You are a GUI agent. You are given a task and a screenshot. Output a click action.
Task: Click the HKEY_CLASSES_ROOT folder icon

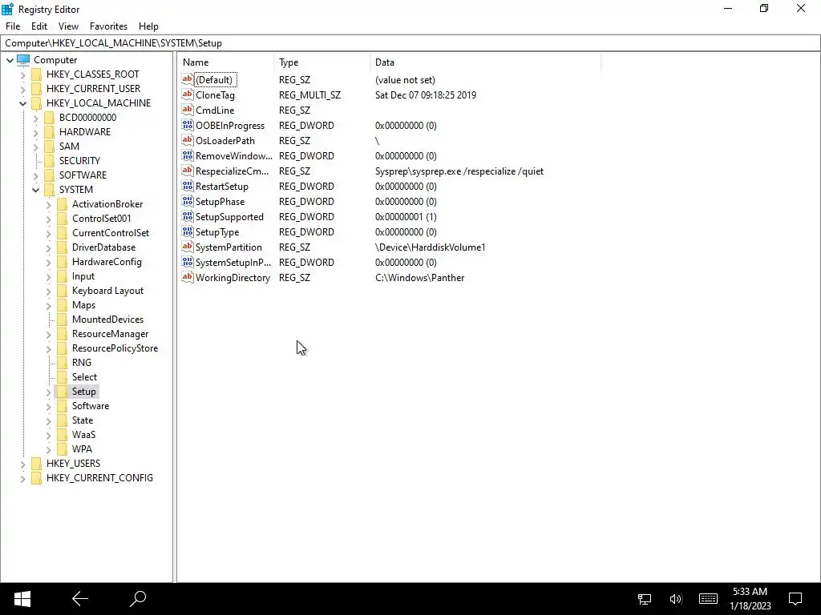pyautogui.click(x=37, y=74)
